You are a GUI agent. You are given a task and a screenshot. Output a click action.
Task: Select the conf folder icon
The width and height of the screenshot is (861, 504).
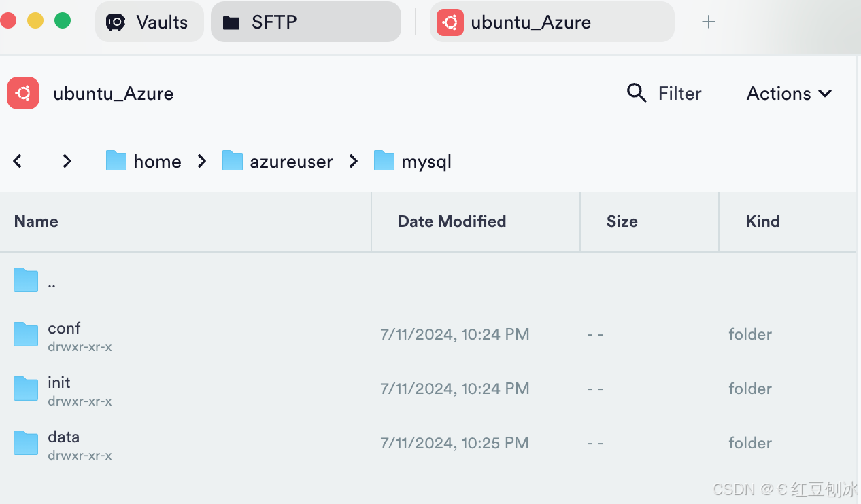pos(26,334)
